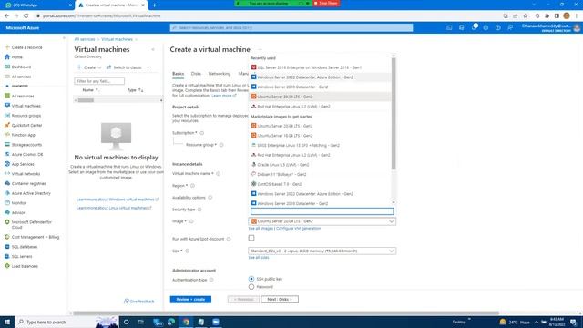Viewport: 583px width, 328px height.
Task: Switch to the Disks tab
Action: 196,74
